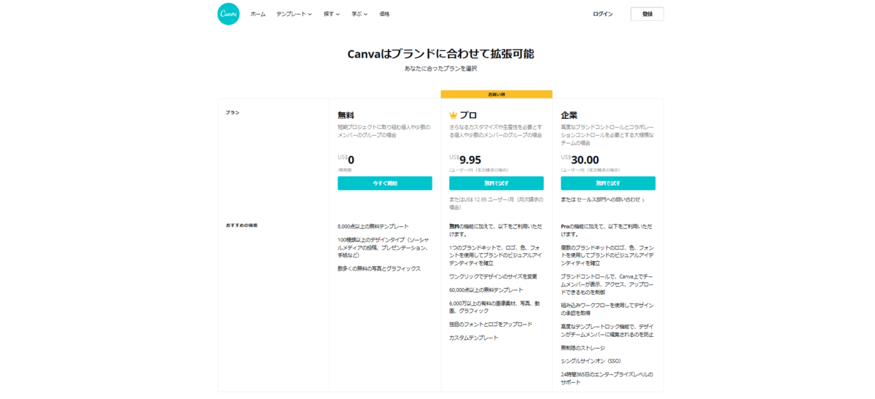Expand the 探す dropdown menu

tap(332, 14)
